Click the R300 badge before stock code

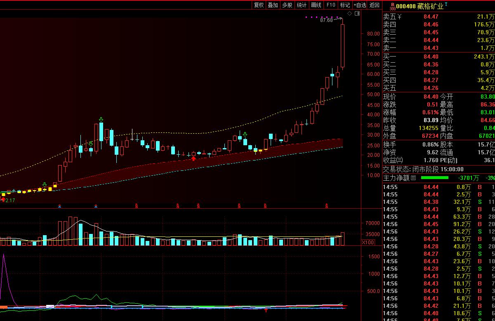392,6
